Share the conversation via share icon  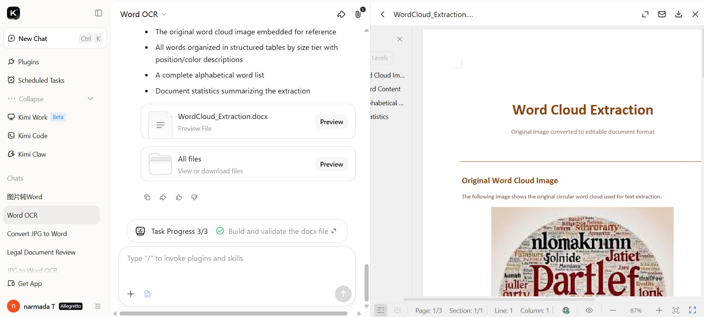[x=341, y=14]
